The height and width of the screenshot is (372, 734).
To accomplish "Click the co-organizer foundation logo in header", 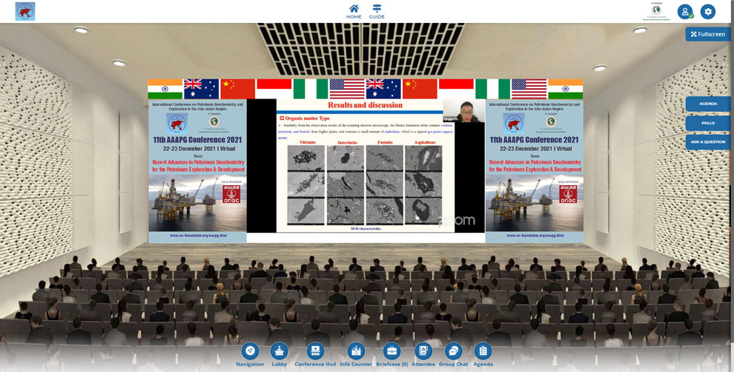I will [657, 12].
